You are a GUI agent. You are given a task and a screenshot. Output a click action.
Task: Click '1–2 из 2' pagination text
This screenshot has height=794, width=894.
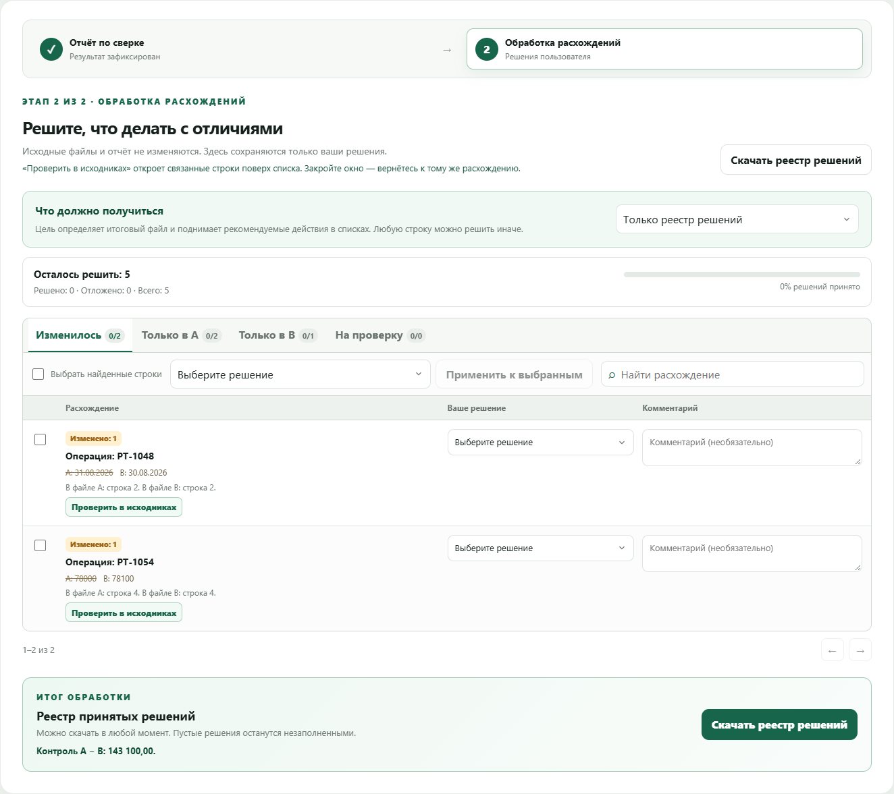coord(38,650)
